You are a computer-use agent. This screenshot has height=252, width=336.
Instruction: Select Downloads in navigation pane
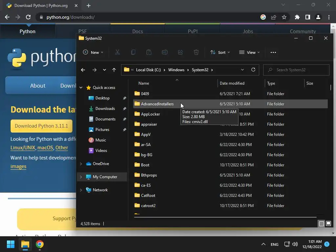click(x=105, y=108)
